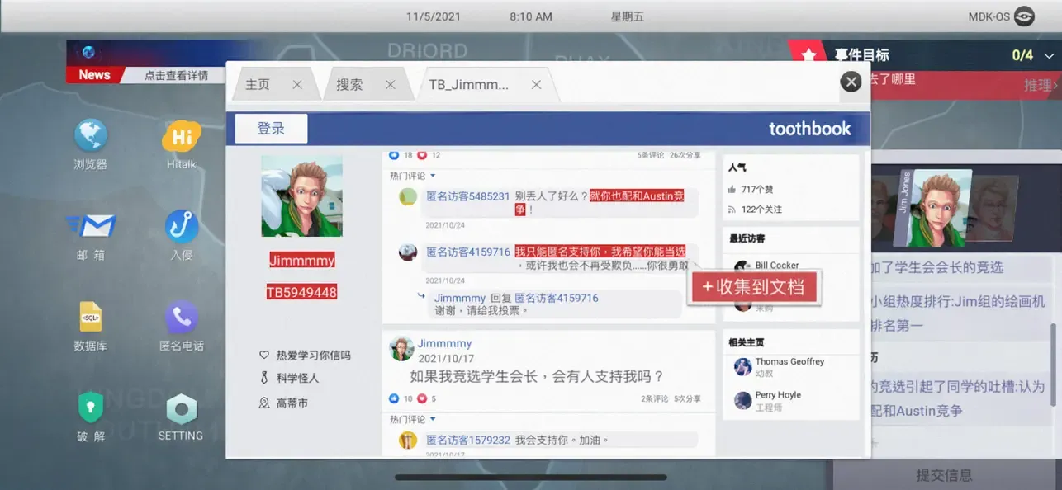Toggle thumbs-up like on post with 18 likes

coord(395,155)
